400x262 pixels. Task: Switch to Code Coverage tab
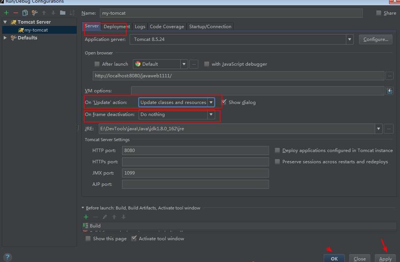click(x=167, y=27)
